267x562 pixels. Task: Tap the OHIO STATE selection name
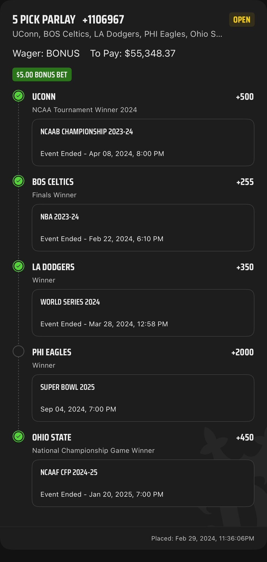pos(52,437)
